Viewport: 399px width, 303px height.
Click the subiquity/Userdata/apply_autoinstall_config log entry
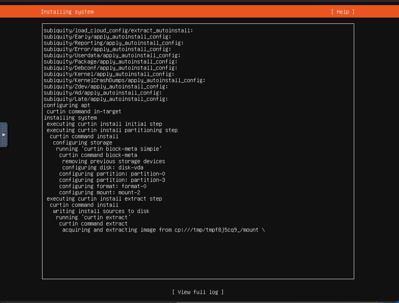coord(112,56)
